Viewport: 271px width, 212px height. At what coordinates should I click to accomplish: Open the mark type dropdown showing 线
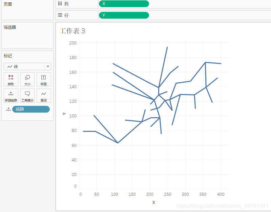27,66
